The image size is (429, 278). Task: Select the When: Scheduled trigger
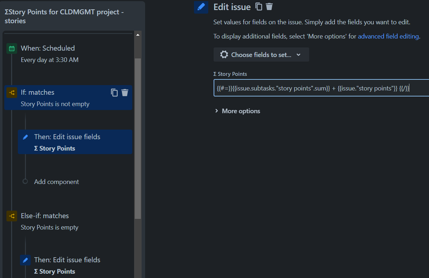point(68,54)
